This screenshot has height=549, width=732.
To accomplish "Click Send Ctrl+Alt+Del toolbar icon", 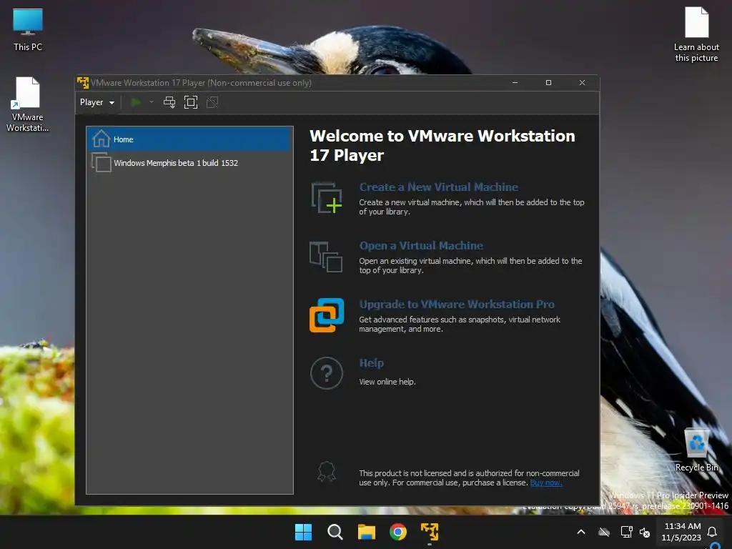I will (169, 102).
